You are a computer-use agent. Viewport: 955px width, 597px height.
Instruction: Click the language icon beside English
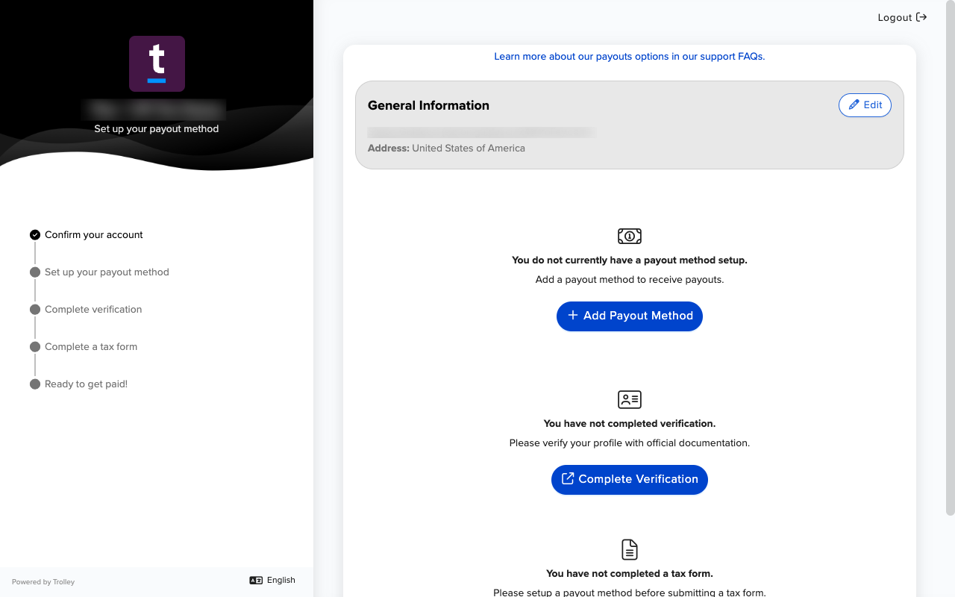256,581
